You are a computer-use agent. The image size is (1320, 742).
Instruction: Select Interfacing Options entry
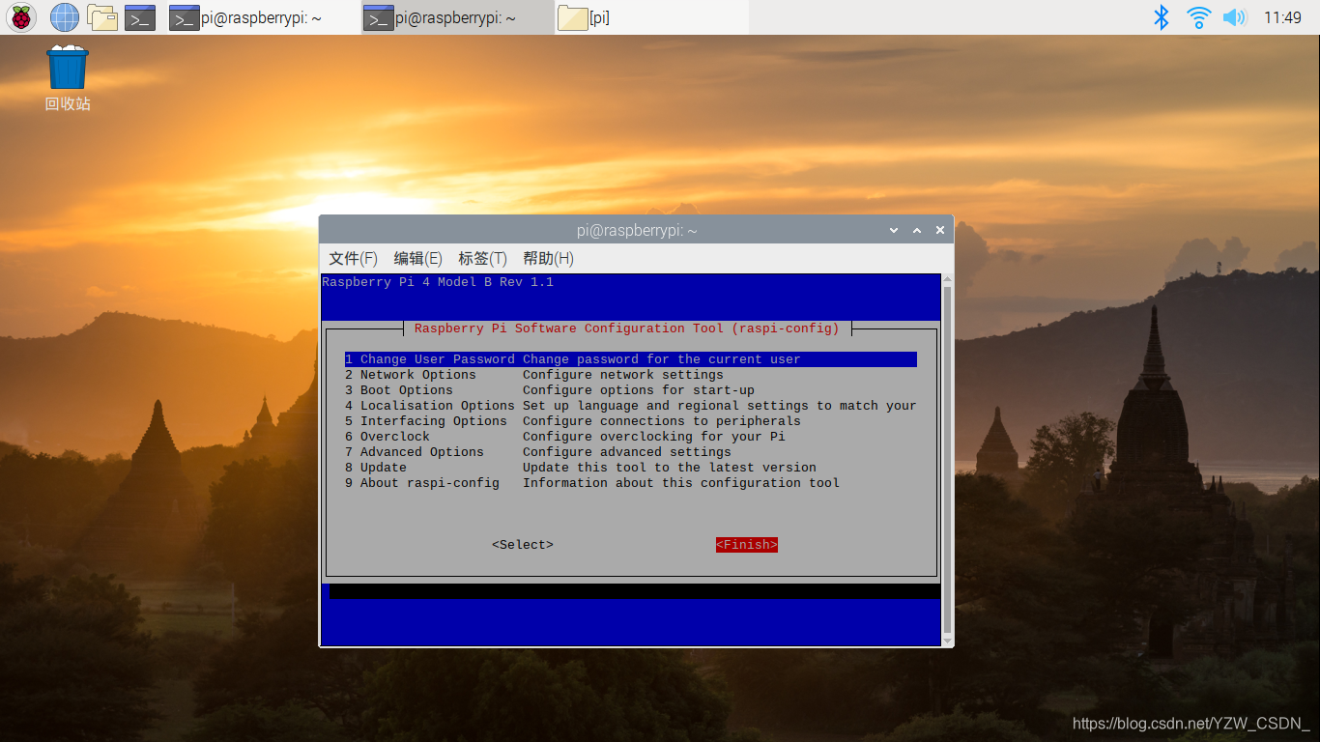click(x=631, y=421)
